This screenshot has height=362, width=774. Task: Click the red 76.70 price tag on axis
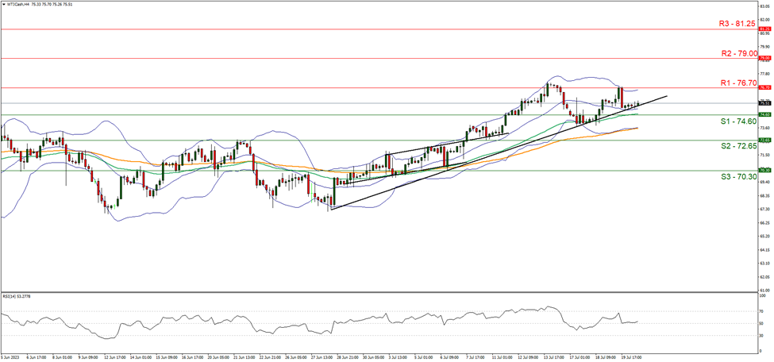[764, 87]
